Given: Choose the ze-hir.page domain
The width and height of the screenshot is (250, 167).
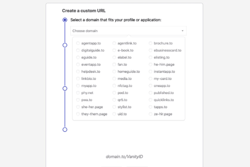Looking at the screenshot, I should coord(151,114).
